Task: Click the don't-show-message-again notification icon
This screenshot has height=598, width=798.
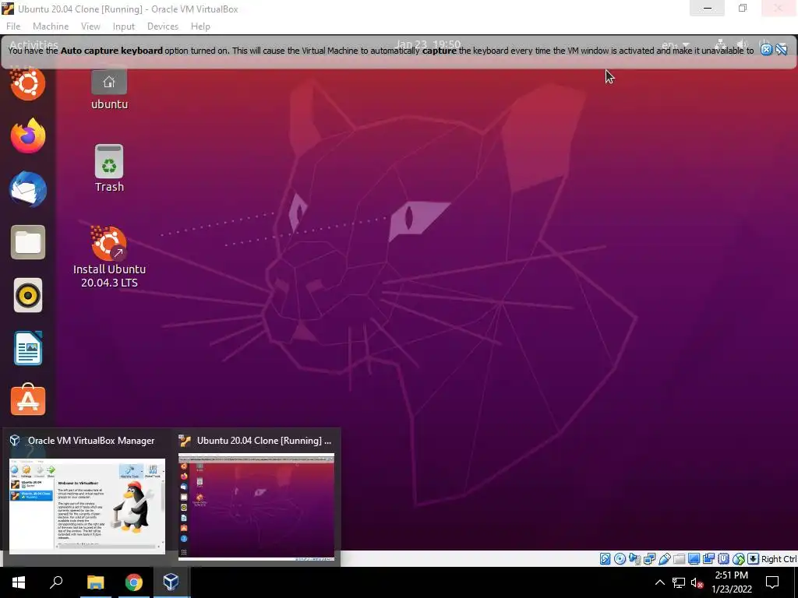Action: point(782,49)
